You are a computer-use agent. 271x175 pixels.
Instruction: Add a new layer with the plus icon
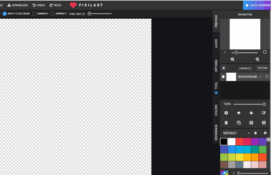coord(226,113)
